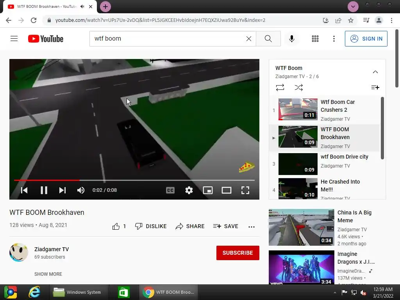Image resolution: width=400 pixels, height=300 pixels.
Task: Seek on the video progress bar
Action: (134, 180)
